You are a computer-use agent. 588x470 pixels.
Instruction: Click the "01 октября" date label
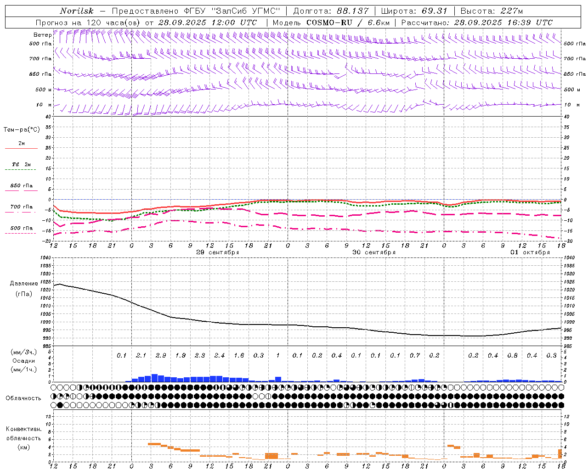(x=530, y=252)
